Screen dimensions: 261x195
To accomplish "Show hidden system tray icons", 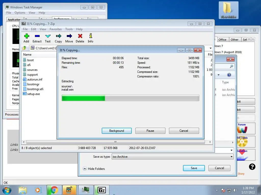I will click(x=217, y=190).
